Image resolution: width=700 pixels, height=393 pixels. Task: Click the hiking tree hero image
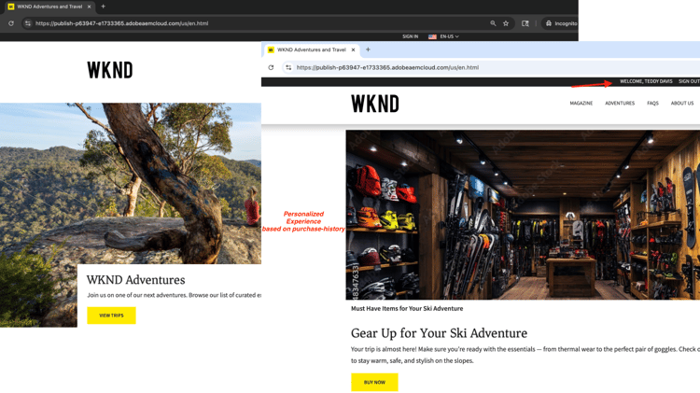pos(131,183)
